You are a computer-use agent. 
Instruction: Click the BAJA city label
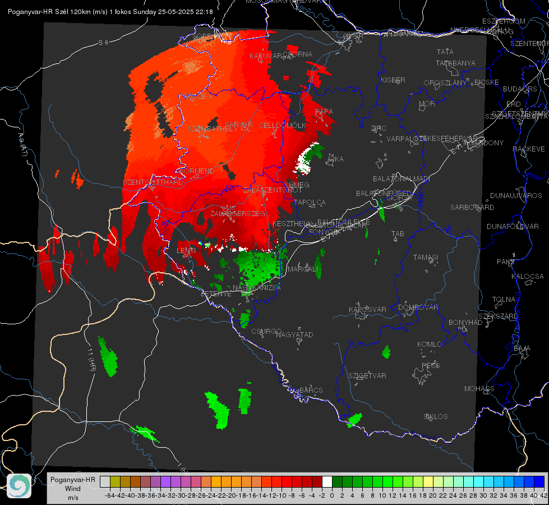tap(522, 348)
